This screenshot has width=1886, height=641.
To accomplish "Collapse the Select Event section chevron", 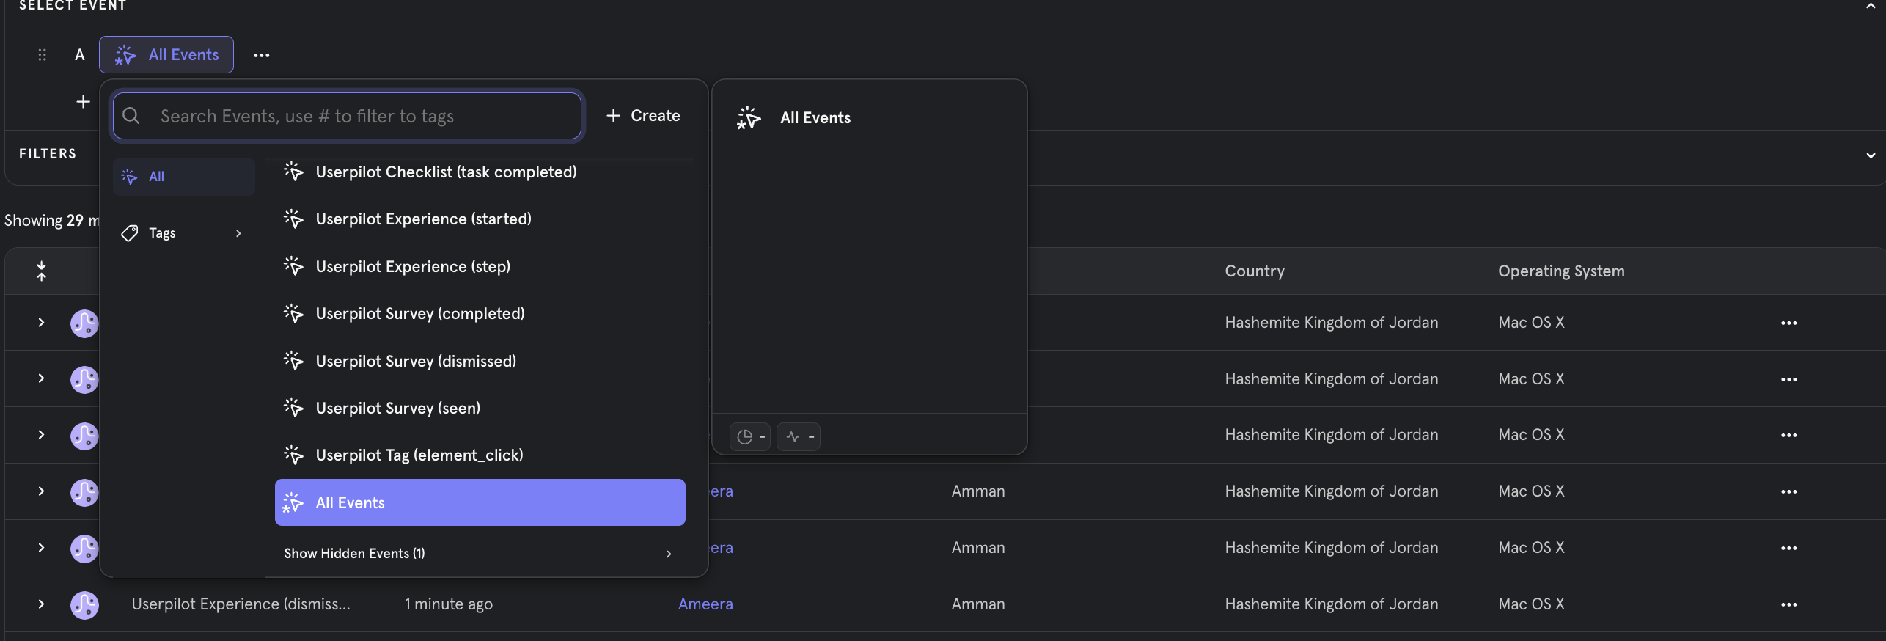I will pyautogui.click(x=1871, y=6).
